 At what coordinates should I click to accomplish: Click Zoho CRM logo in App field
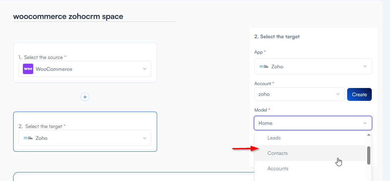point(264,67)
